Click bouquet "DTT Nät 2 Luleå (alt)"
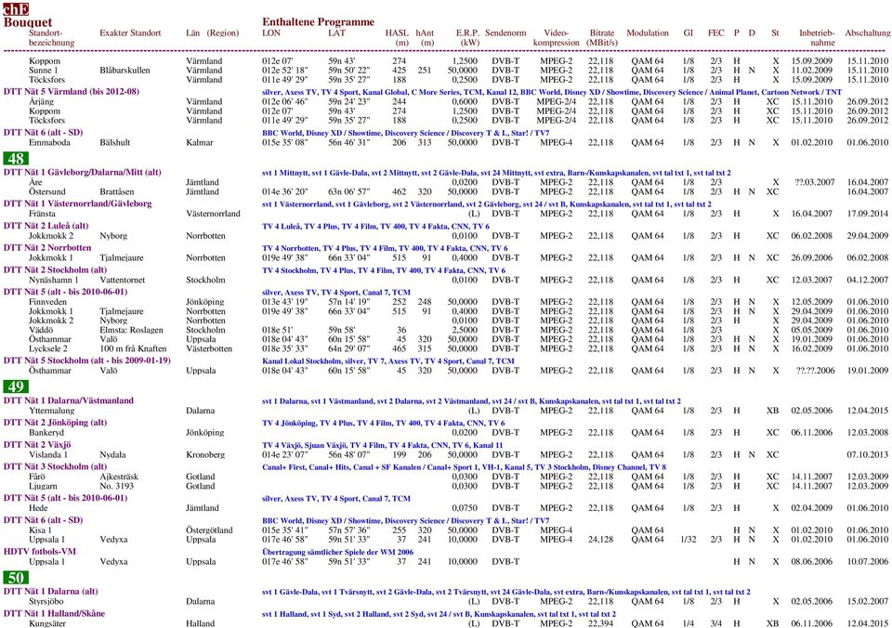Image resolution: width=892 pixels, height=628 pixels. tap(46, 226)
